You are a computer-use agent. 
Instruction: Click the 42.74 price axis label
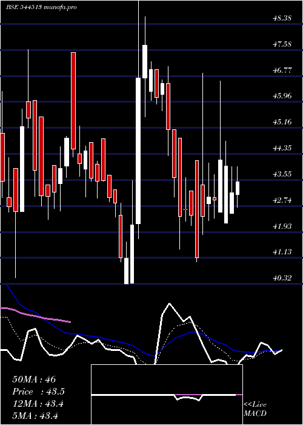(282, 200)
